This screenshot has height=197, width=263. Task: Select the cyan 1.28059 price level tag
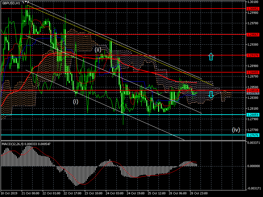pos(253,115)
